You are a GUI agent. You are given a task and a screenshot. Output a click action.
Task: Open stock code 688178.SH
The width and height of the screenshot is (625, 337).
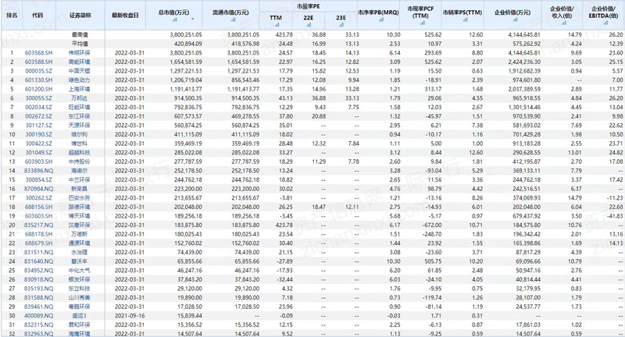coord(38,234)
